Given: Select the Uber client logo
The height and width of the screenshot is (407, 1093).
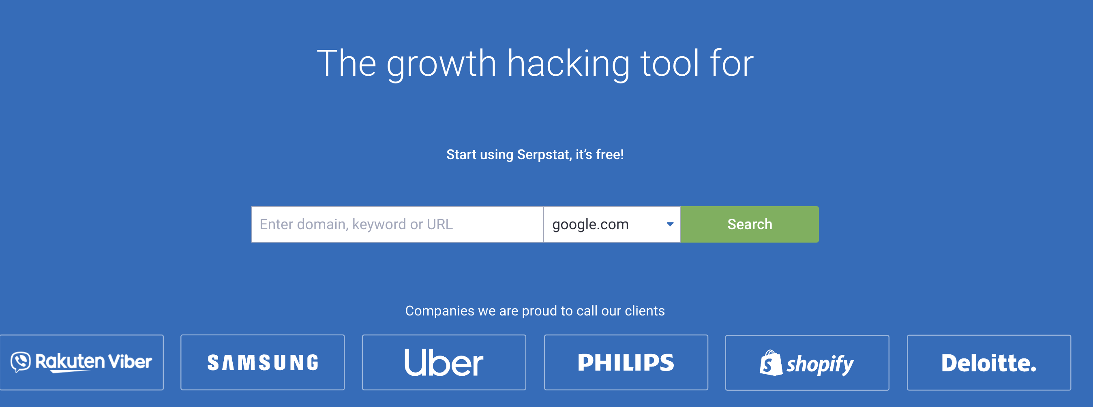Looking at the screenshot, I should 444,362.
